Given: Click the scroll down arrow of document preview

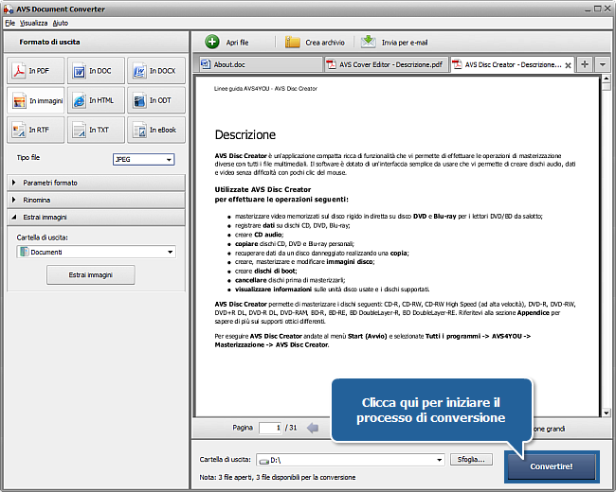Looking at the screenshot, I should 607,413.
